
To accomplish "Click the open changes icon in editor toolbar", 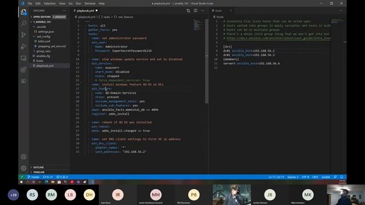I will pyautogui.click(x=188, y=11).
